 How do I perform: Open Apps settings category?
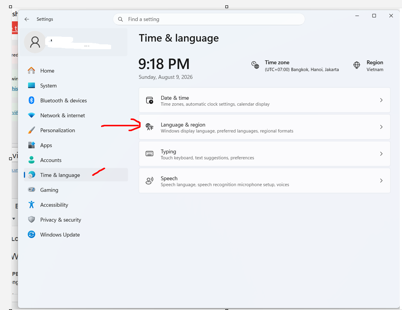(76, 145)
